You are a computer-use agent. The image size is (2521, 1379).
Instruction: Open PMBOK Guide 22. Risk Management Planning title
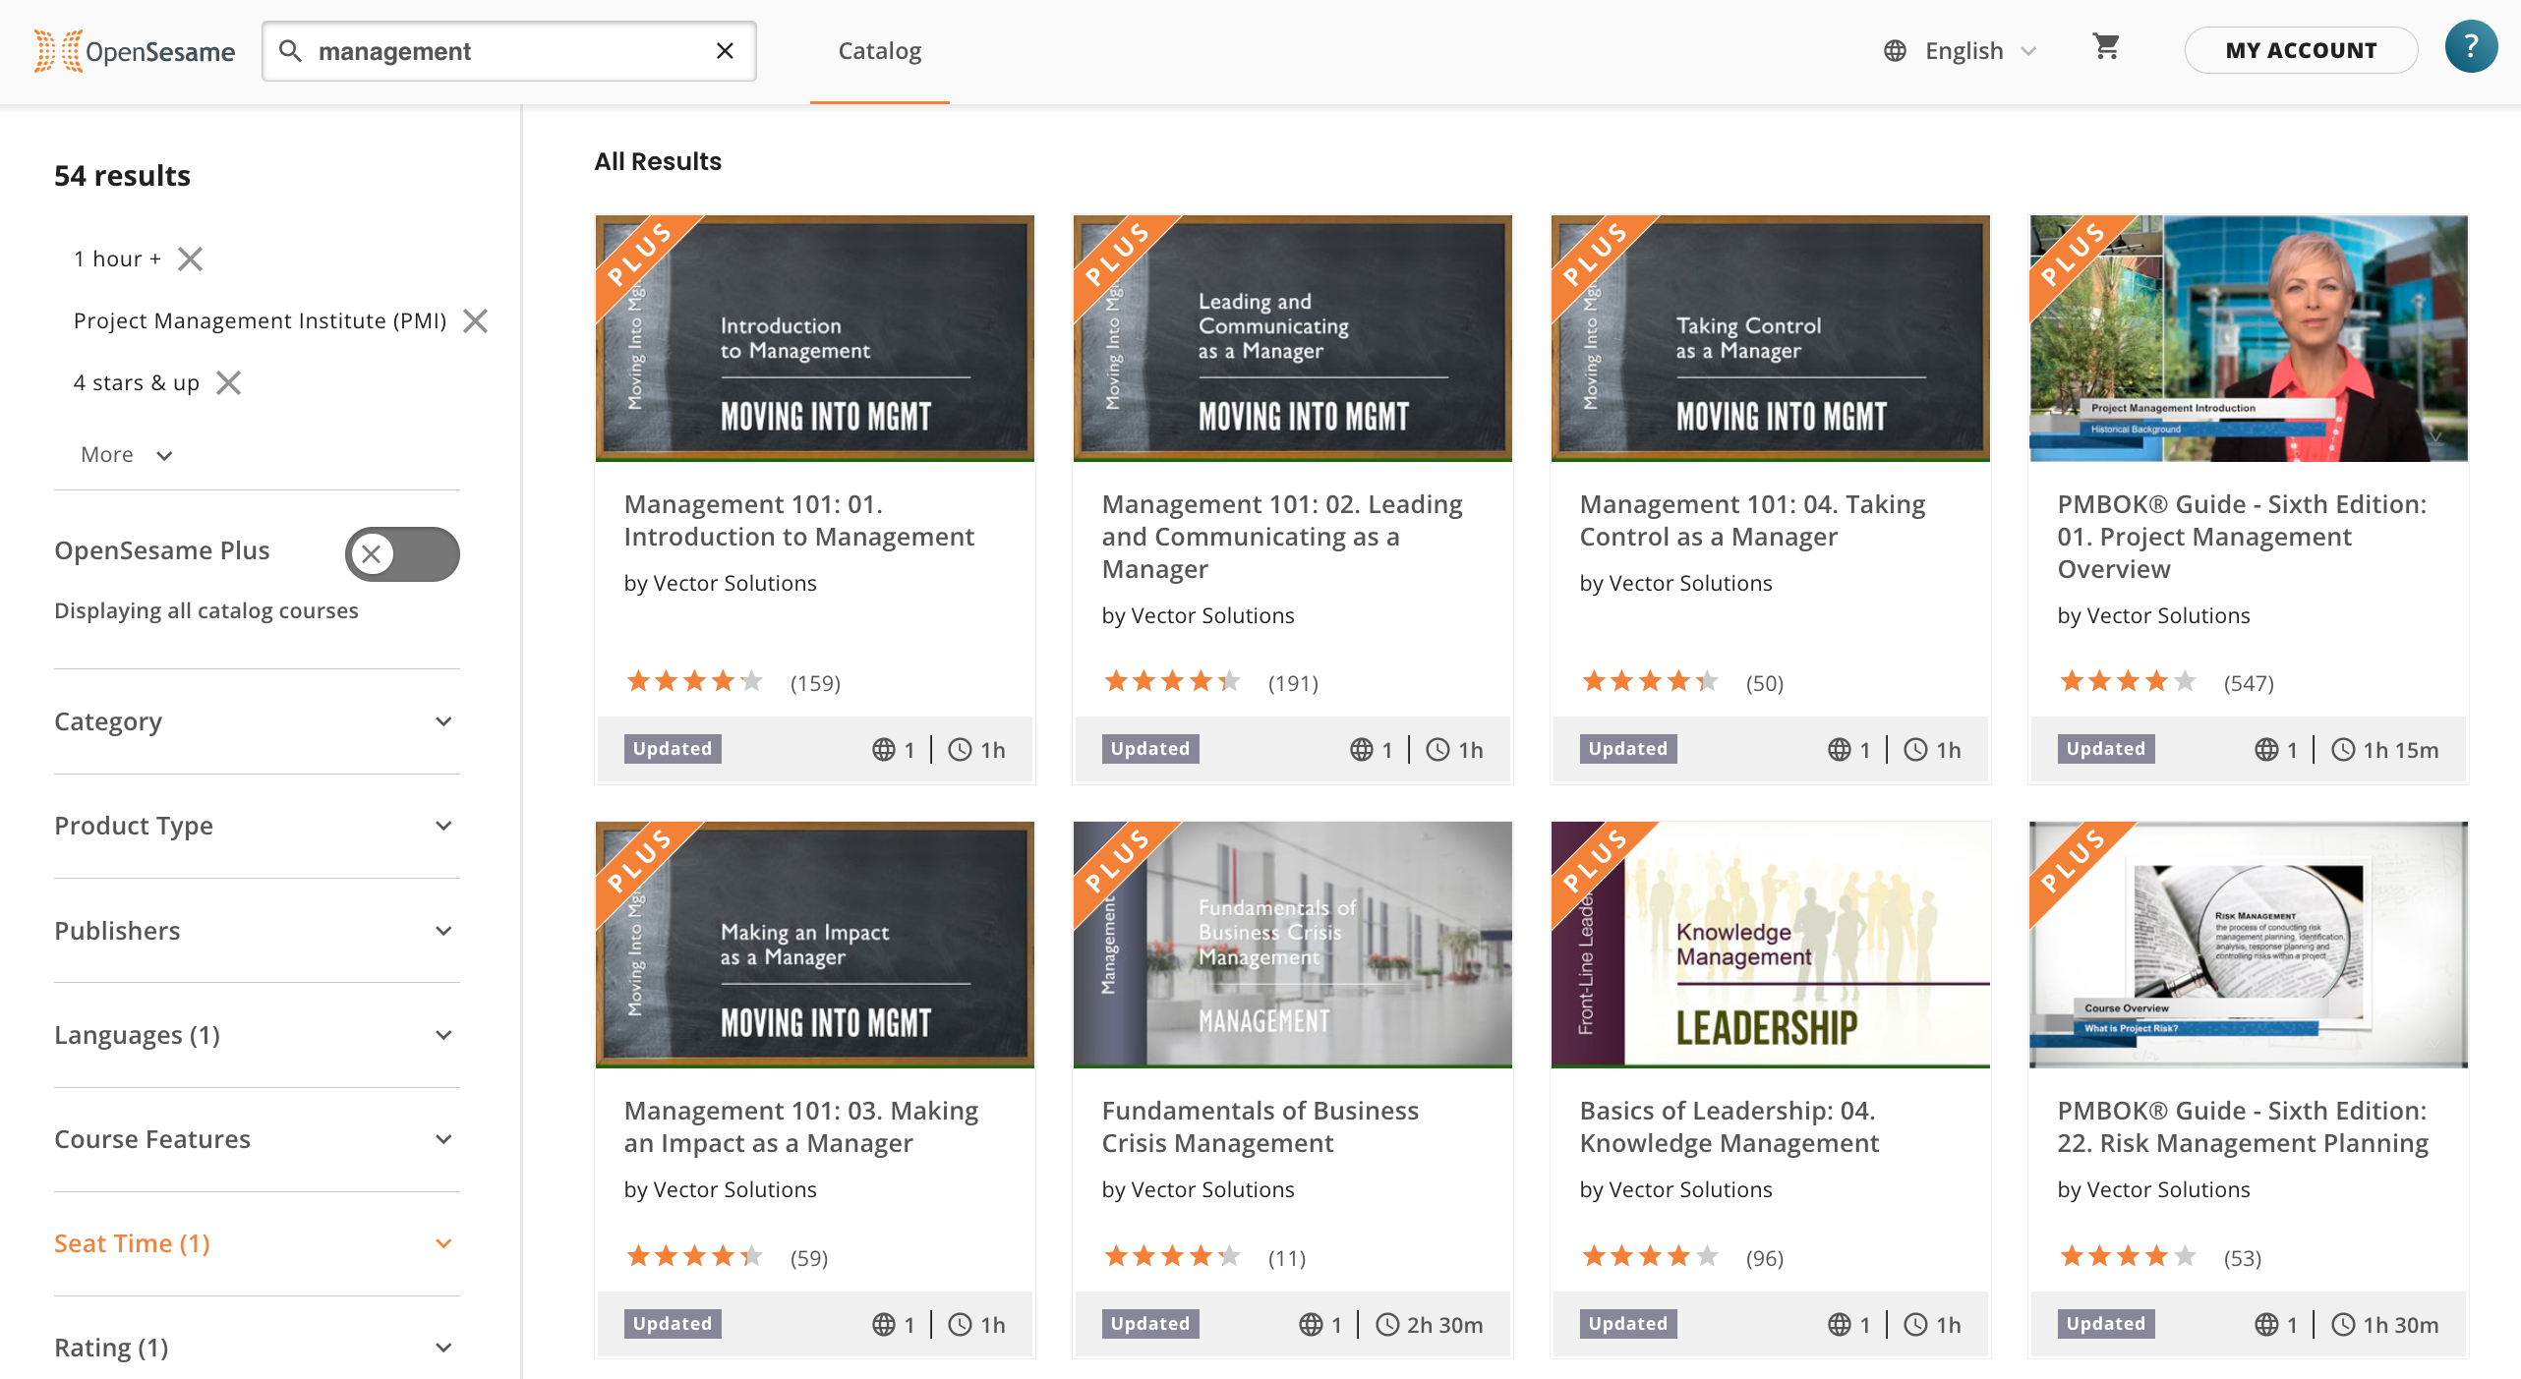(2243, 1126)
